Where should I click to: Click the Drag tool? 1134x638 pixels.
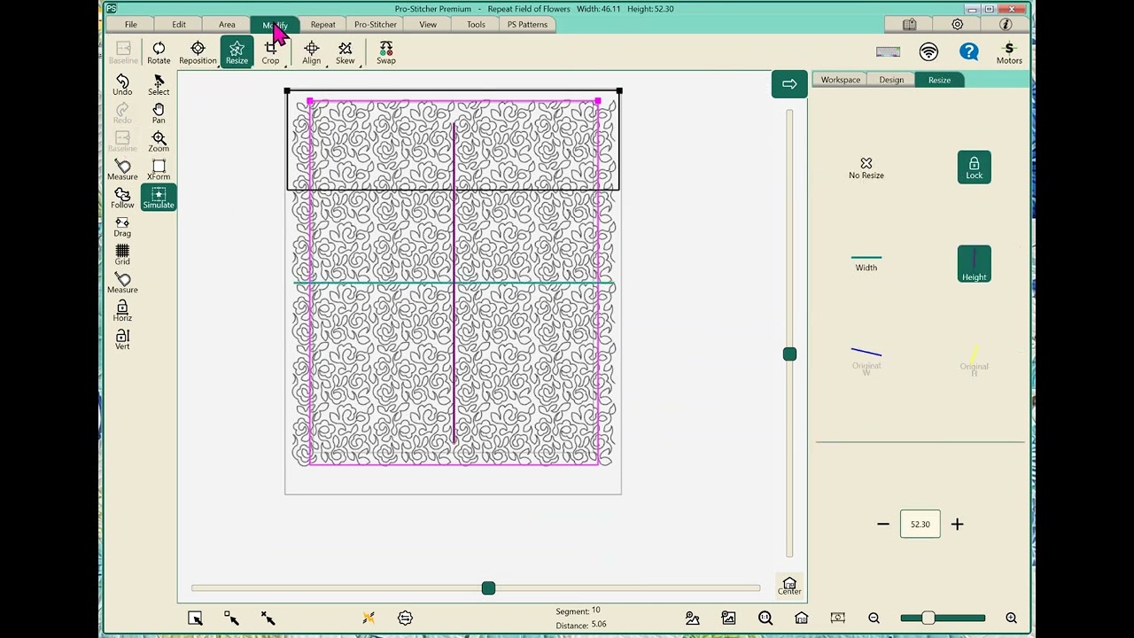(122, 227)
